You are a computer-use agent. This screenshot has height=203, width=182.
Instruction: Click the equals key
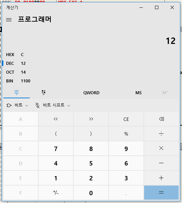pyautogui.click(x=161, y=193)
